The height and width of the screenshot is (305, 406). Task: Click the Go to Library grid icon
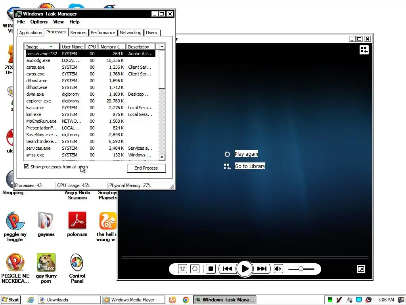(x=227, y=166)
